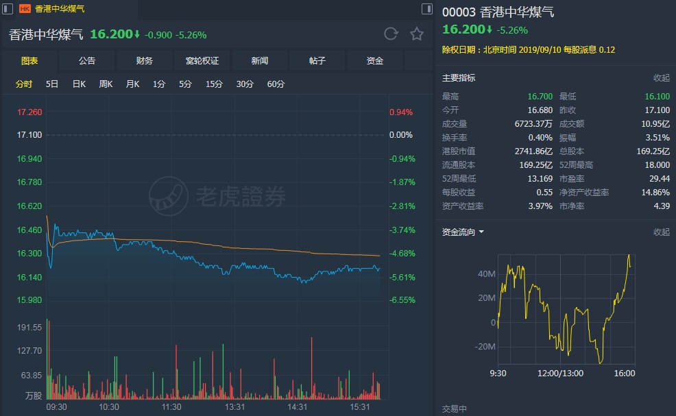Click the 港股市值 value 2741.86亿
This screenshot has width=676, height=416.
[x=533, y=151]
